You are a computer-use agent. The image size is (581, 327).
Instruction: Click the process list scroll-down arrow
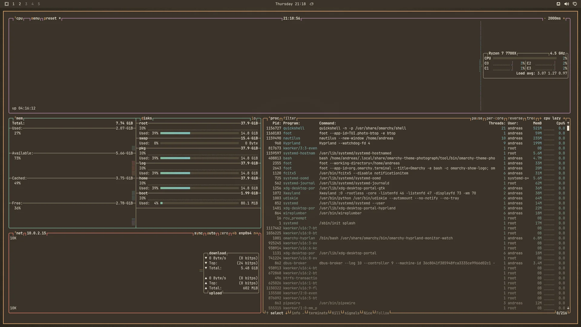click(568, 308)
